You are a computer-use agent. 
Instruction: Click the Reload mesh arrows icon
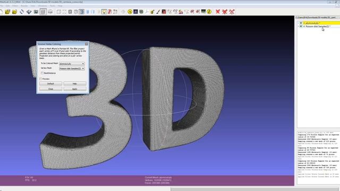pyautogui.click(x=22, y=12)
